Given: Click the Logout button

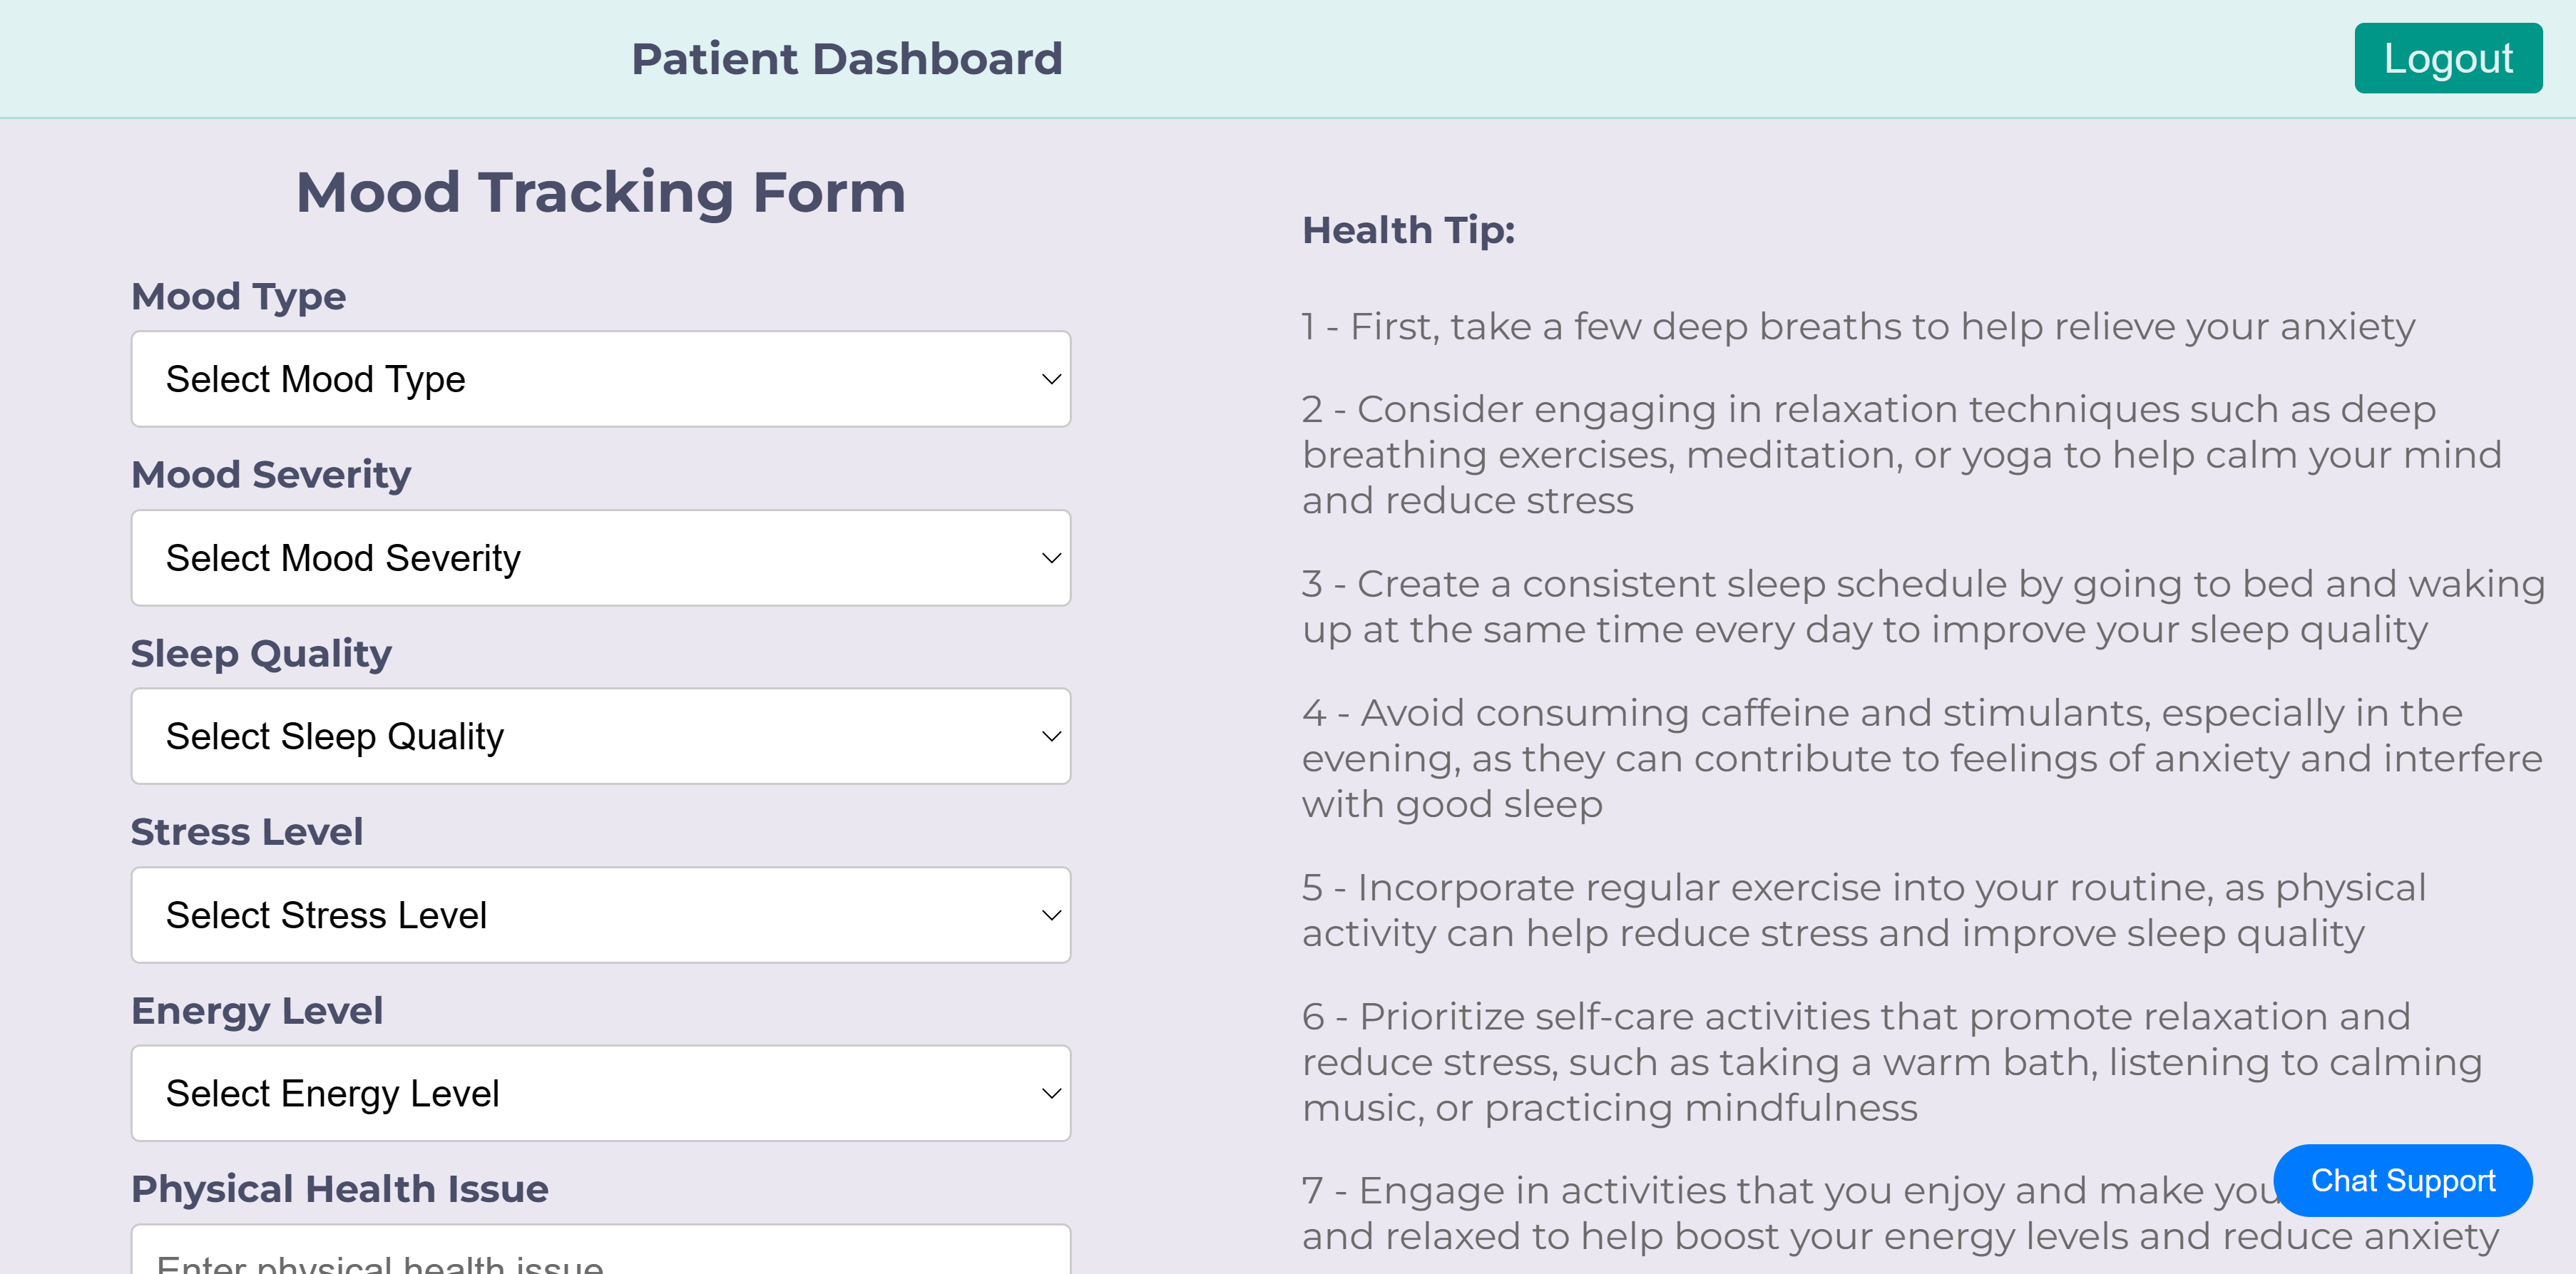Looking at the screenshot, I should (x=2448, y=57).
